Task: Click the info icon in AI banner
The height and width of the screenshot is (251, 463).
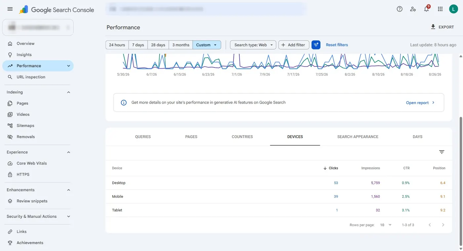Action: pyautogui.click(x=124, y=103)
